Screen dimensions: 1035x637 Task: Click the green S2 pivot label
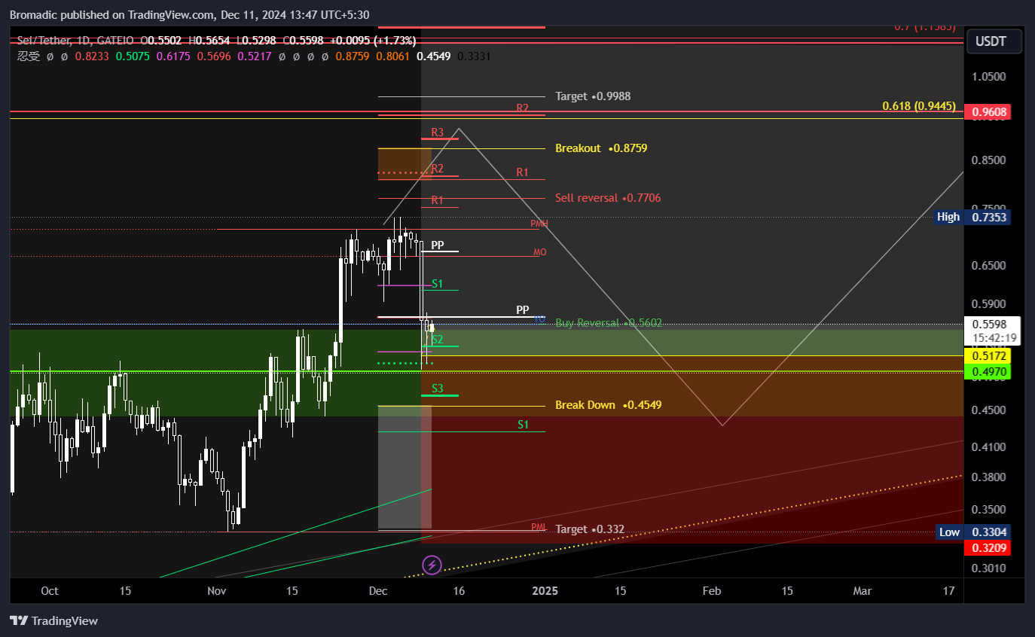(438, 340)
